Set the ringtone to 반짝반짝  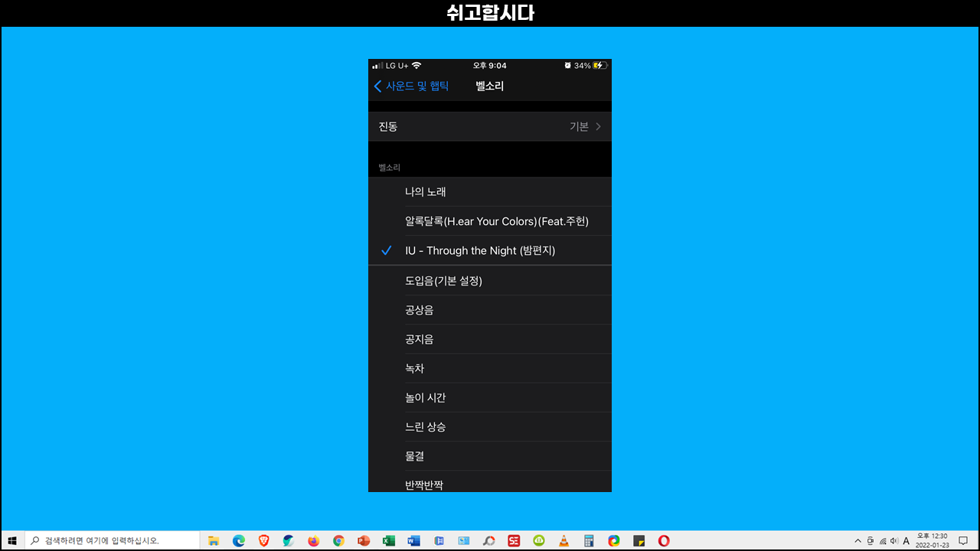[490, 481]
